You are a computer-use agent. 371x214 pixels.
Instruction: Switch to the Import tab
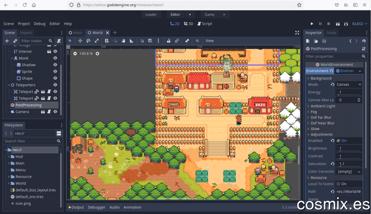pos(26,32)
